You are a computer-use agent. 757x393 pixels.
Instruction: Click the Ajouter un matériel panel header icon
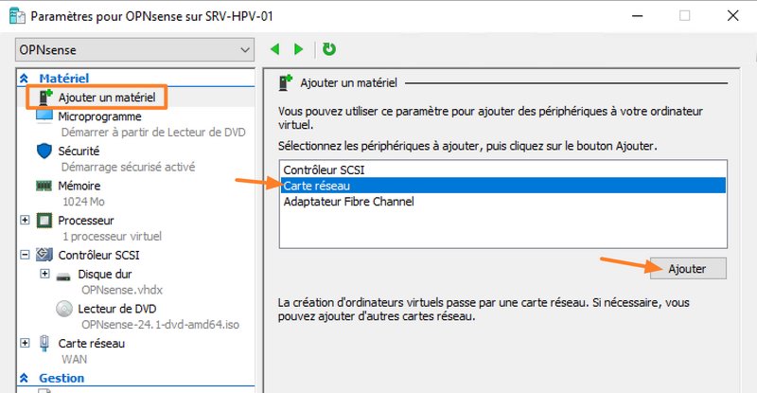coord(286,83)
